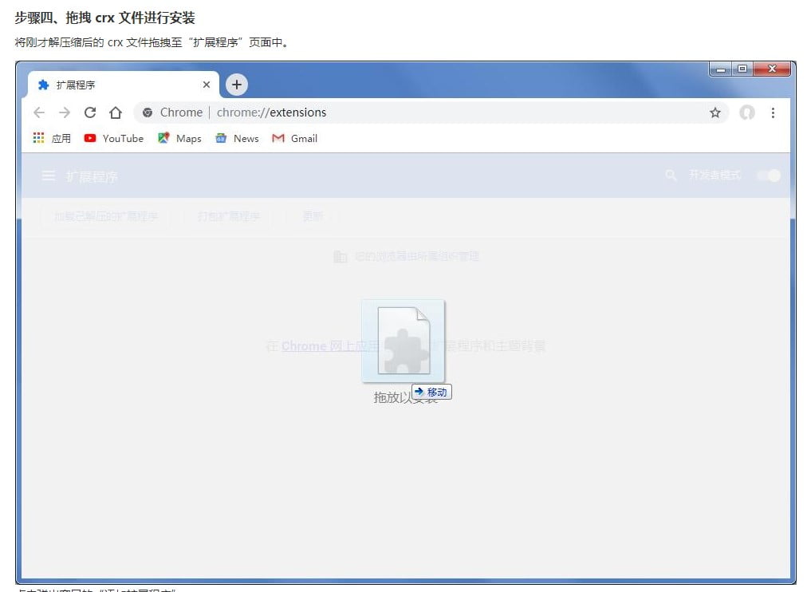Open the user profile avatar

(x=747, y=112)
